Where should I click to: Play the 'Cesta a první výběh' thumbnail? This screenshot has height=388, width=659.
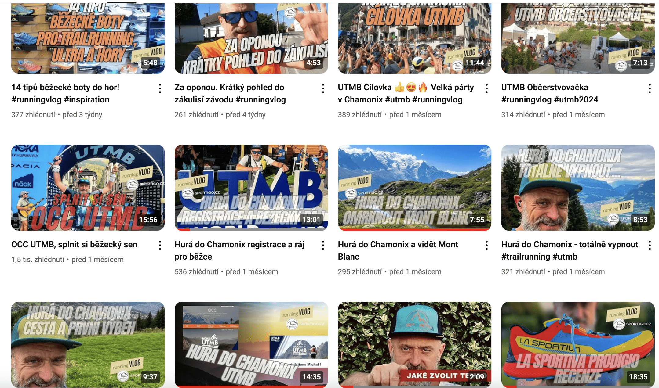click(88, 345)
